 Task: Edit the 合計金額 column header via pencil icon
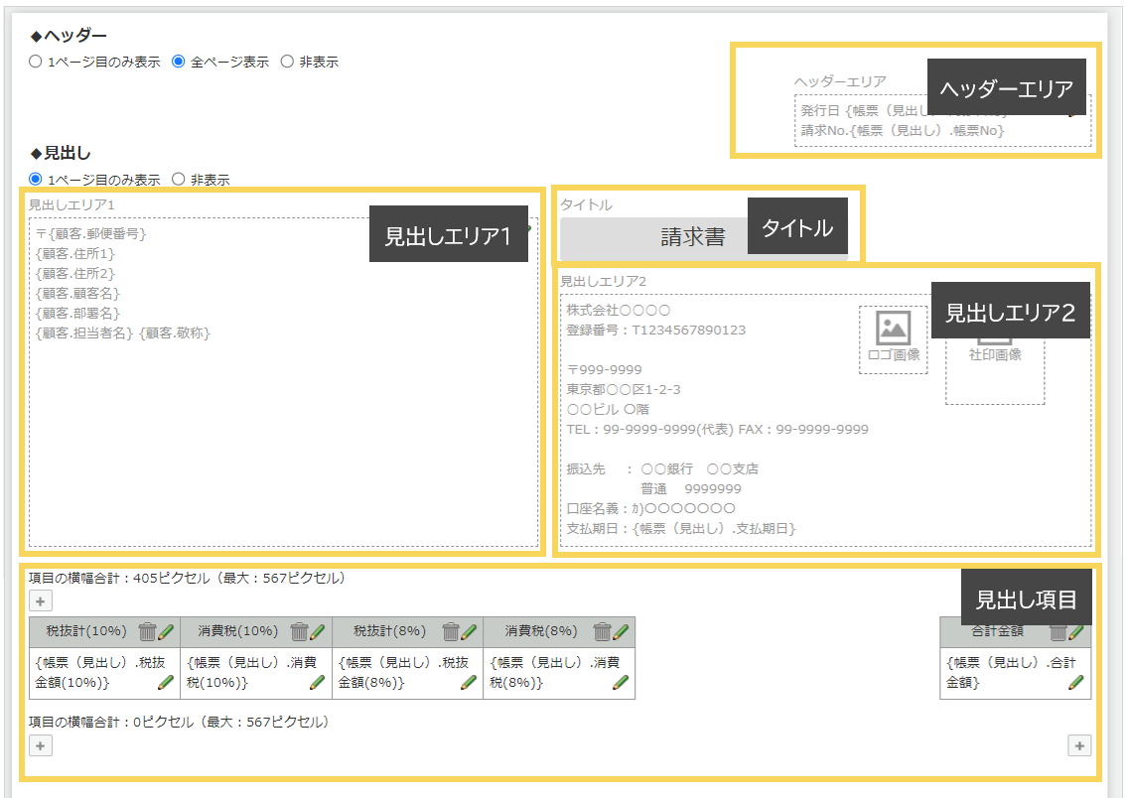click(1076, 632)
